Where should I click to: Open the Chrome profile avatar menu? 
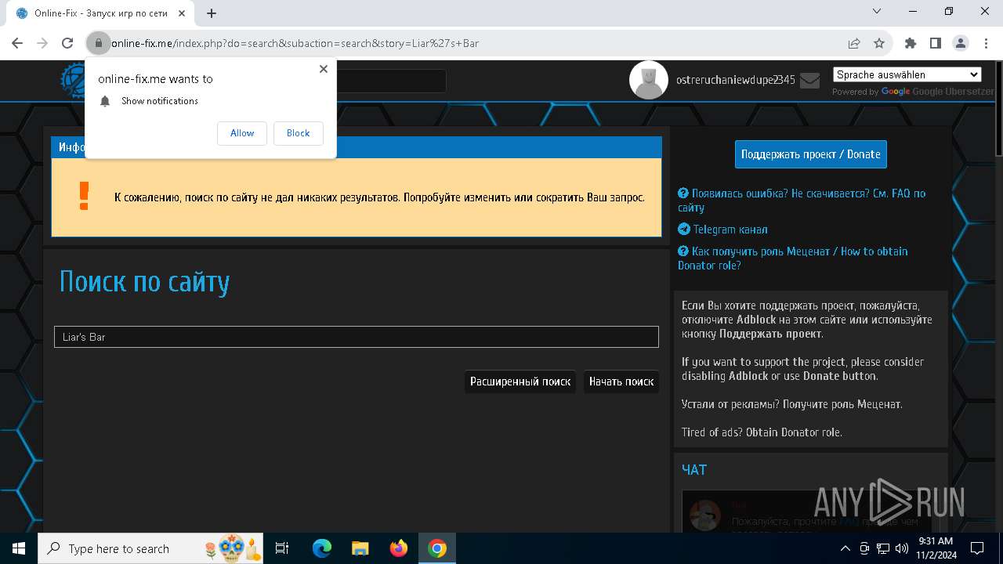[x=961, y=43]
